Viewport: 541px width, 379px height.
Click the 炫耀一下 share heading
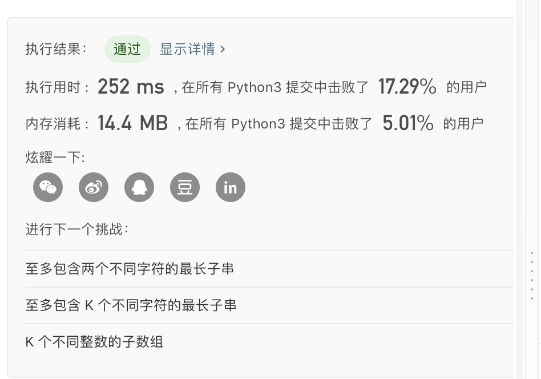click(x=55, y=158)
